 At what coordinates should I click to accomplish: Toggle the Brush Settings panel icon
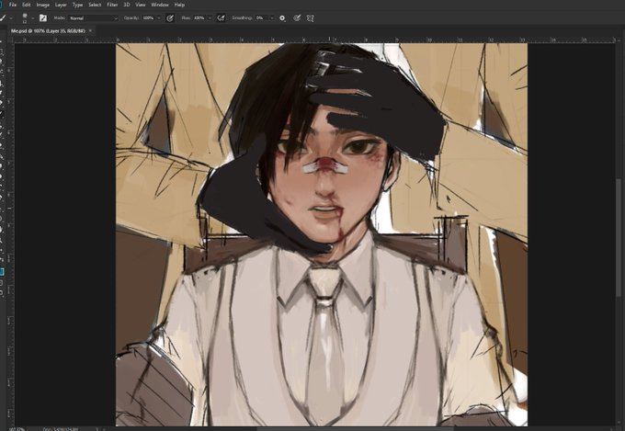43,18
